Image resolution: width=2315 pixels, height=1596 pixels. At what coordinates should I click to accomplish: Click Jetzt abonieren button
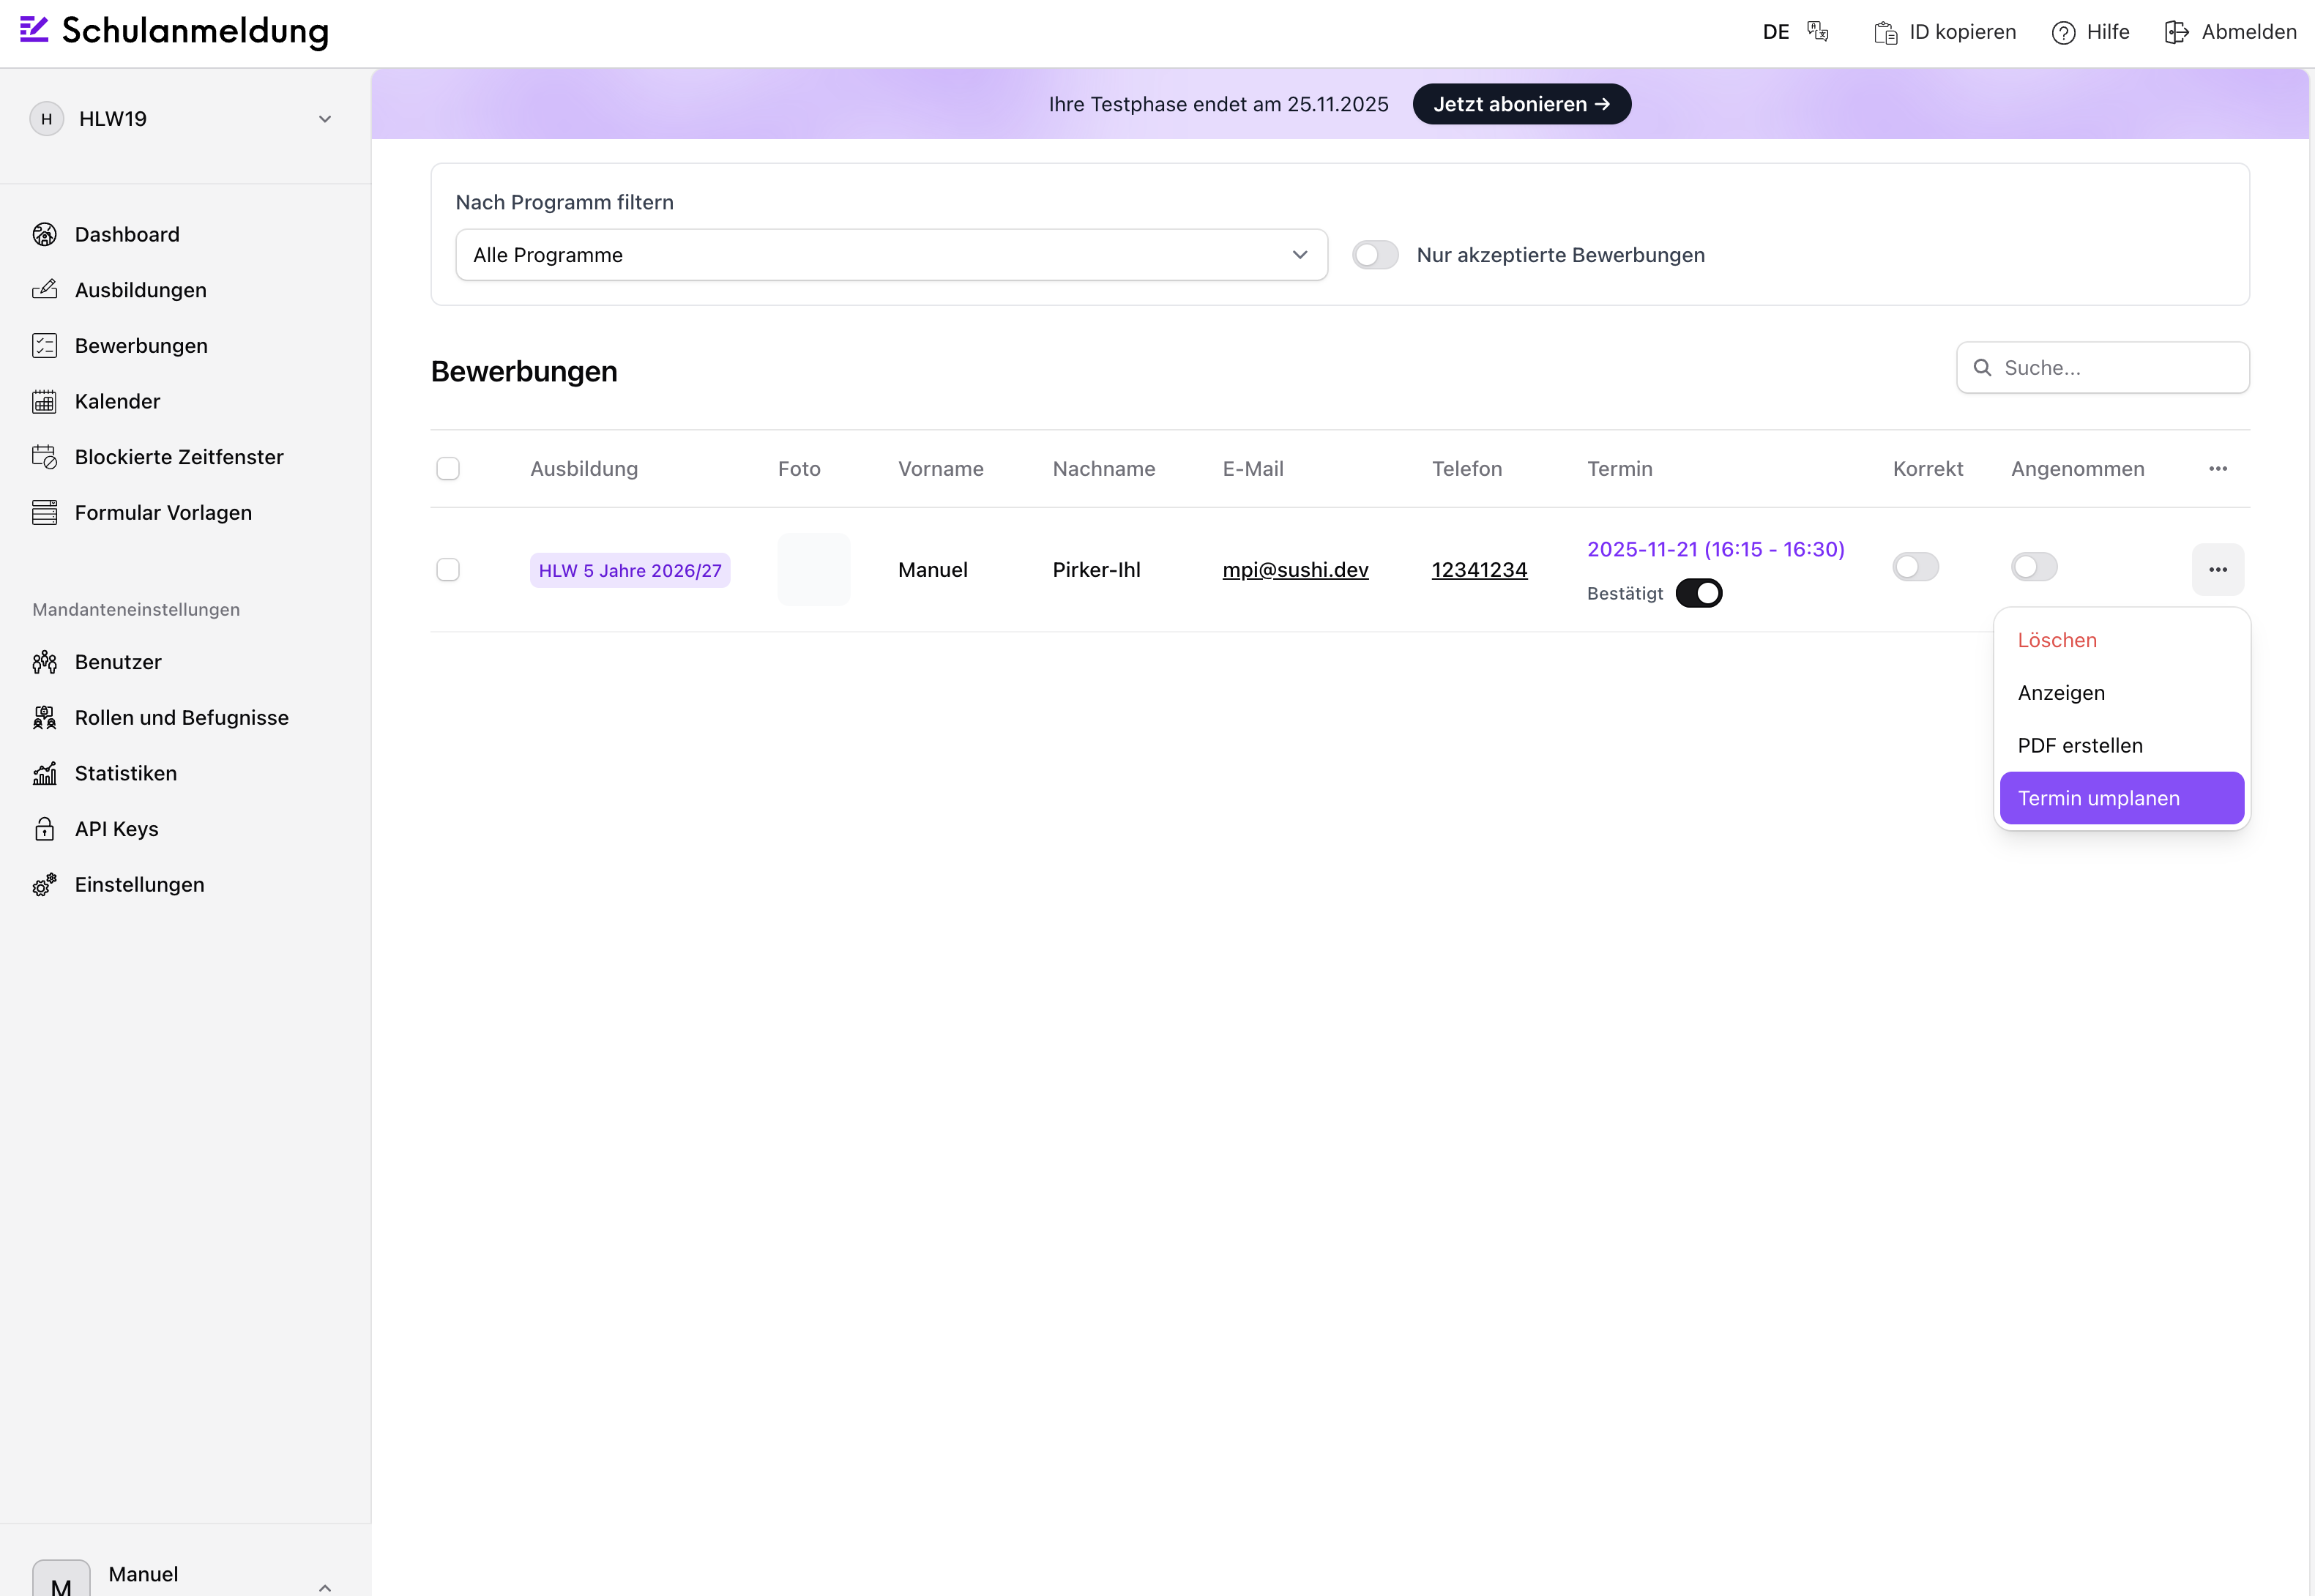tap(1521, 104)
